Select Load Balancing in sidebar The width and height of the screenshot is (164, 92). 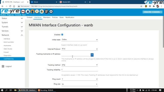[x=12, y=59]
